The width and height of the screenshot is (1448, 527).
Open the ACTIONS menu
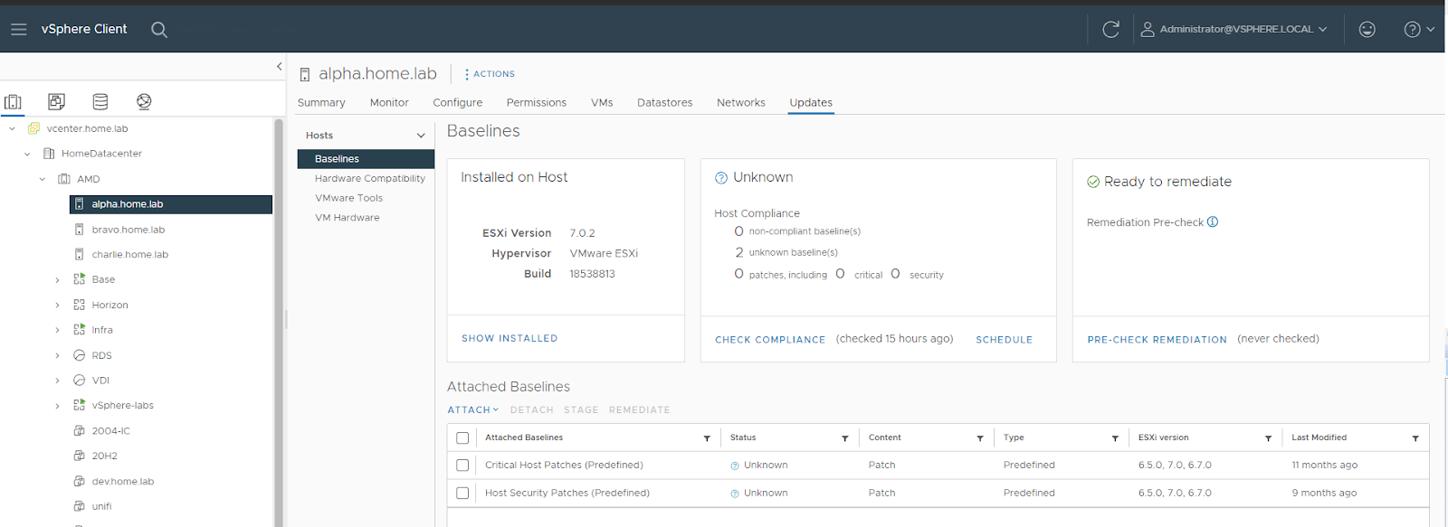(490, 74)
